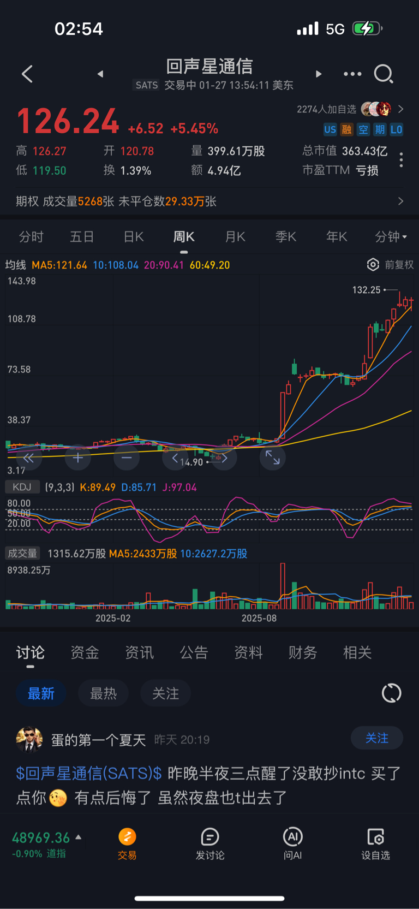The height and width of the screenshot is (909, 419).
Task: Open the 分钟 interval dropdown
Action: [391, 237]
